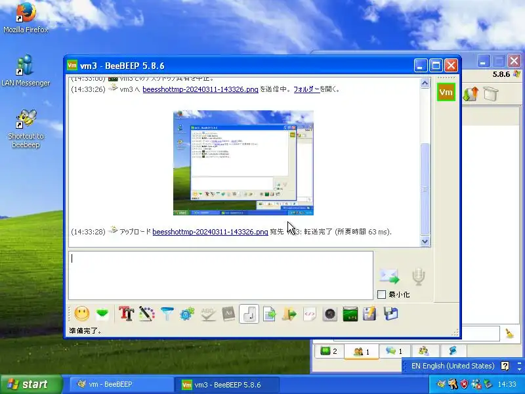Click upper beesshottmp-20240311-143326.png link in sending message
This screenshot has width=525, height=394.
(200, 89)
